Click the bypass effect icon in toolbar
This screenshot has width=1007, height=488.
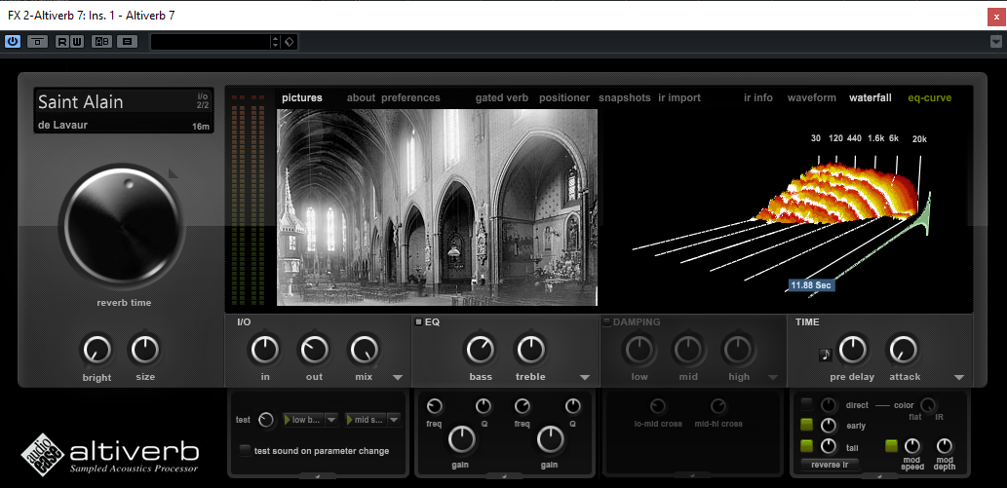(x=38, y=42)
